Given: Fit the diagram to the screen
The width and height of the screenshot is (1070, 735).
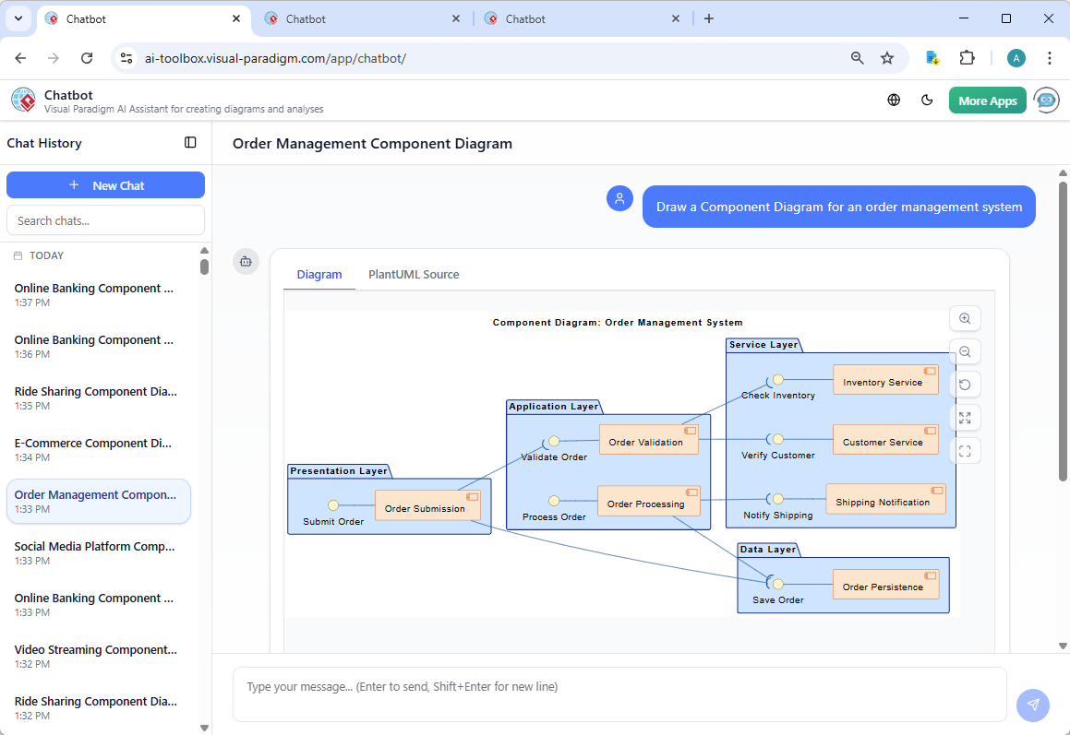Looking at the screenshot, I should 965,418.
